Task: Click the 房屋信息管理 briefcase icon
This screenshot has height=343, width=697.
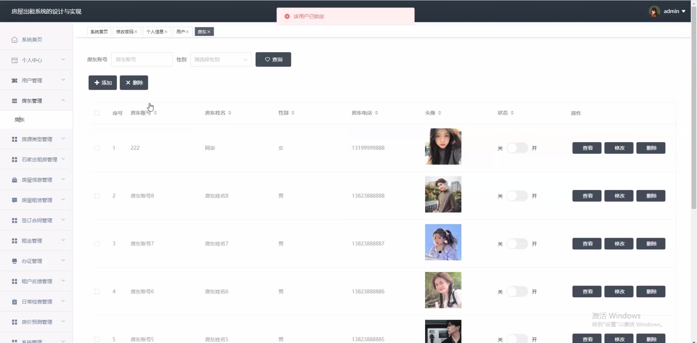Action: [x=15, y=180]
